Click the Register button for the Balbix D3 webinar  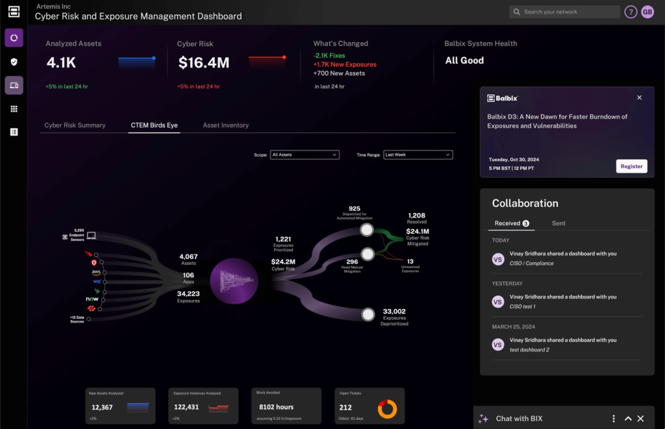(631, 166)
